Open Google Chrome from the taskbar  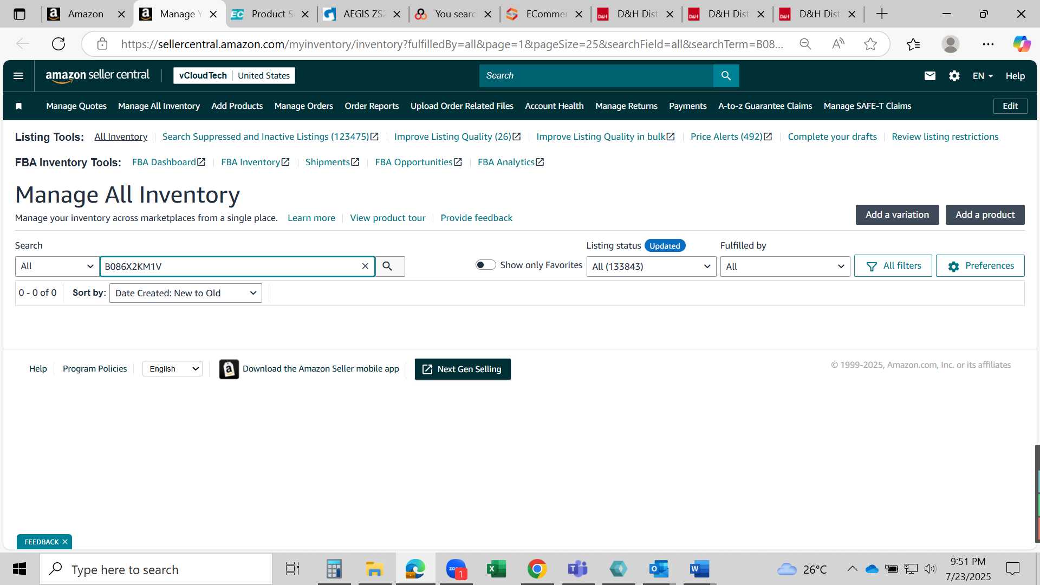(537, 569)
